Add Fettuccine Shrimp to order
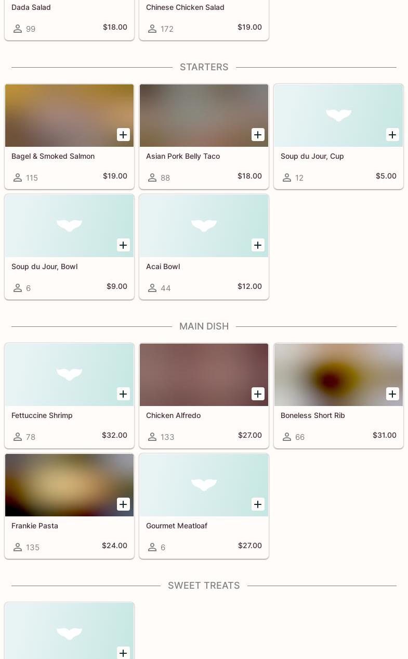The width and height of the screenshot is (408, 659). (123, 394)
